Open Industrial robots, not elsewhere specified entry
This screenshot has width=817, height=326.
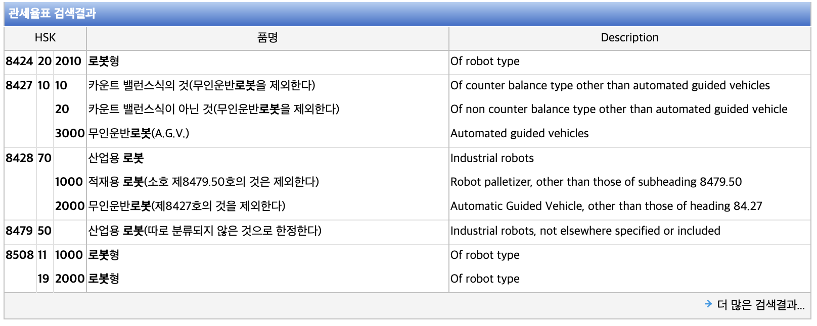coord(585,231)
